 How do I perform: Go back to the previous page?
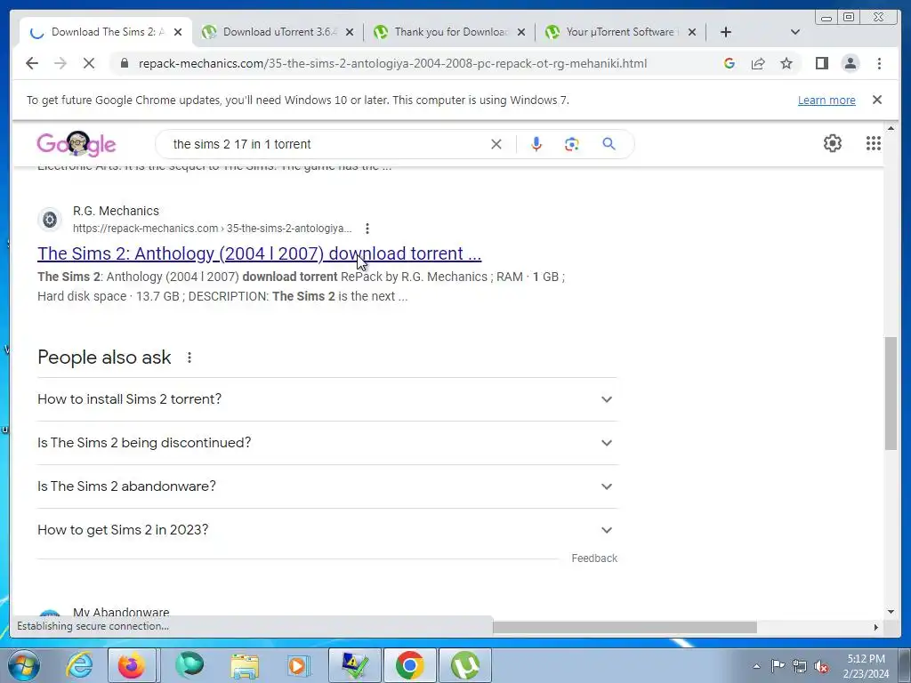point(32,63)
